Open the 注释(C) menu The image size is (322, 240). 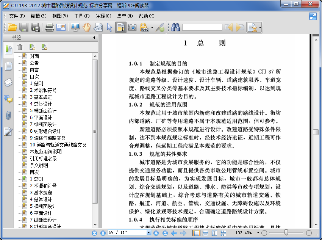pyautogui.click(x=103, y=16)
